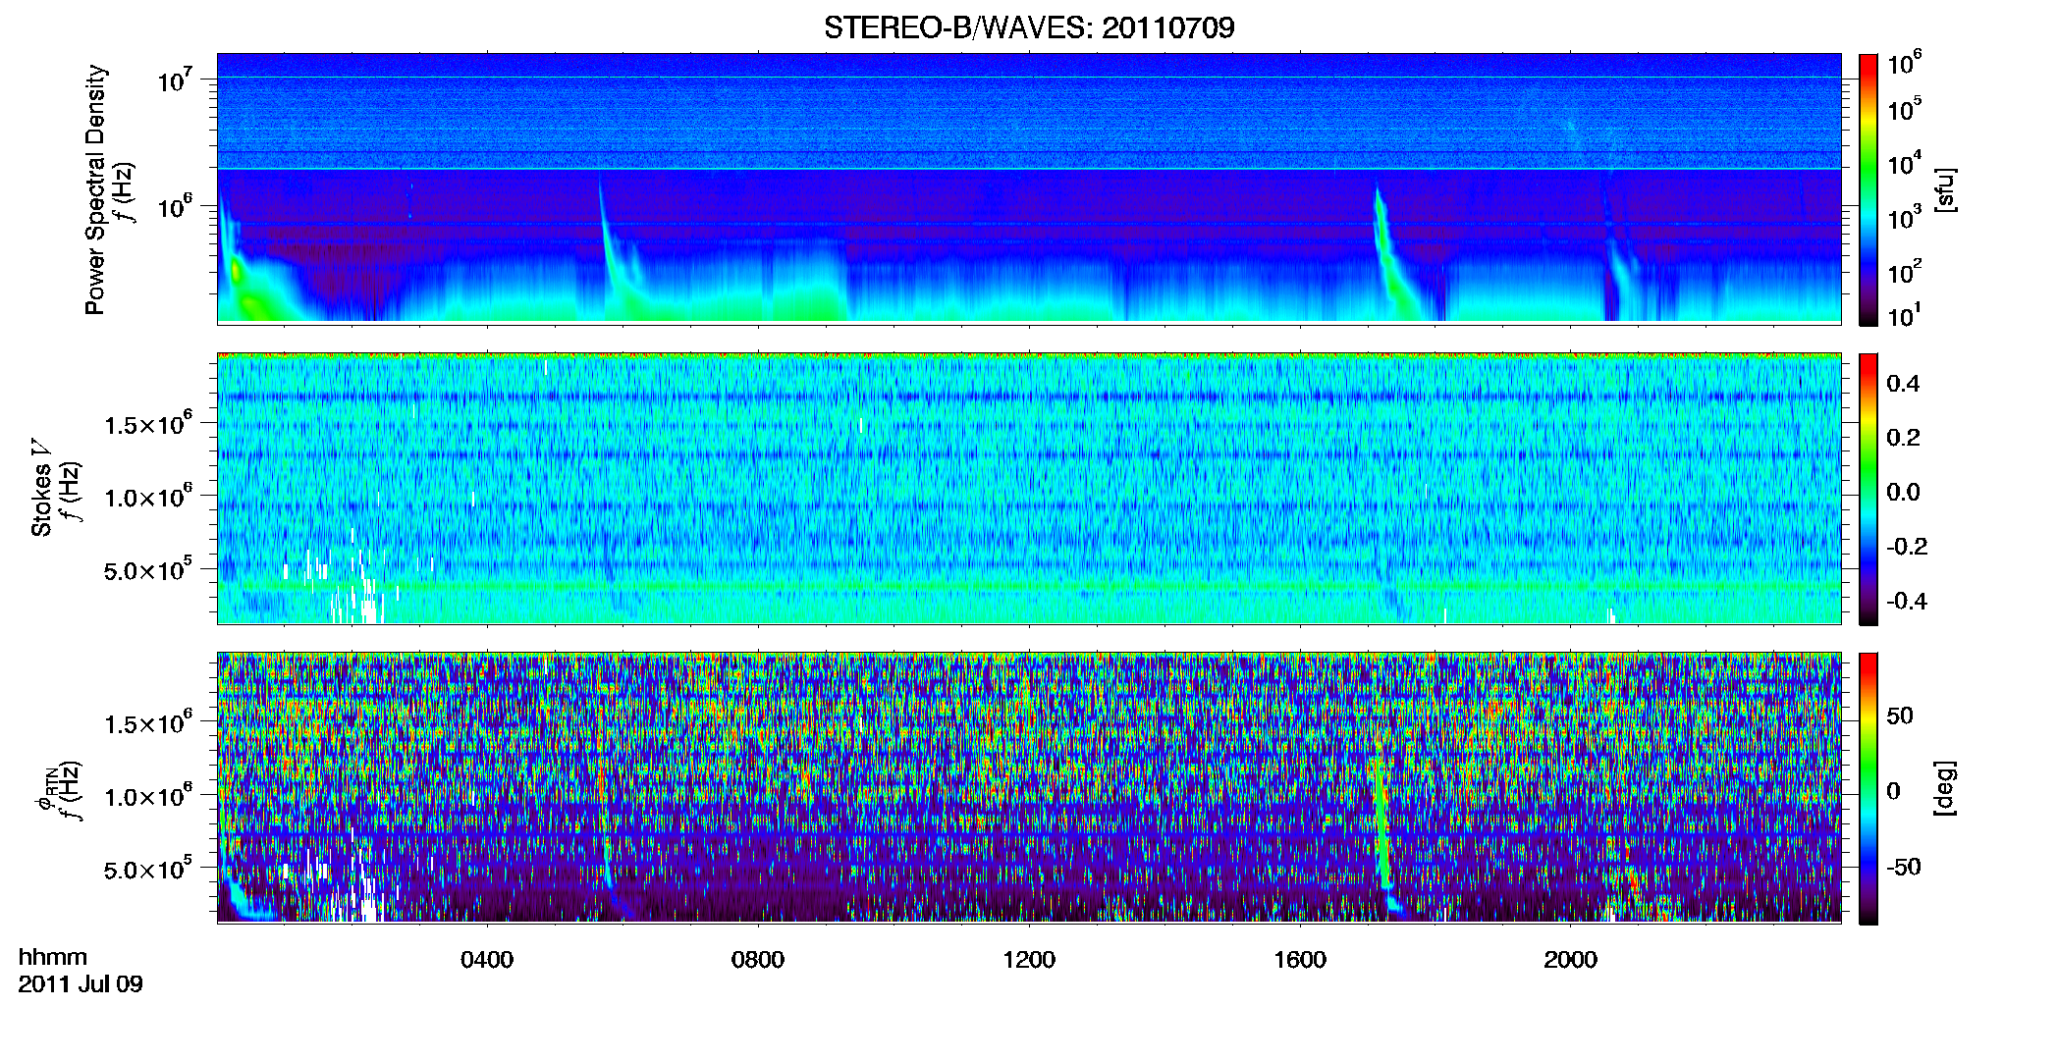
Task: Click the 2000 time axis label
Action: (x=1570, y=959)
